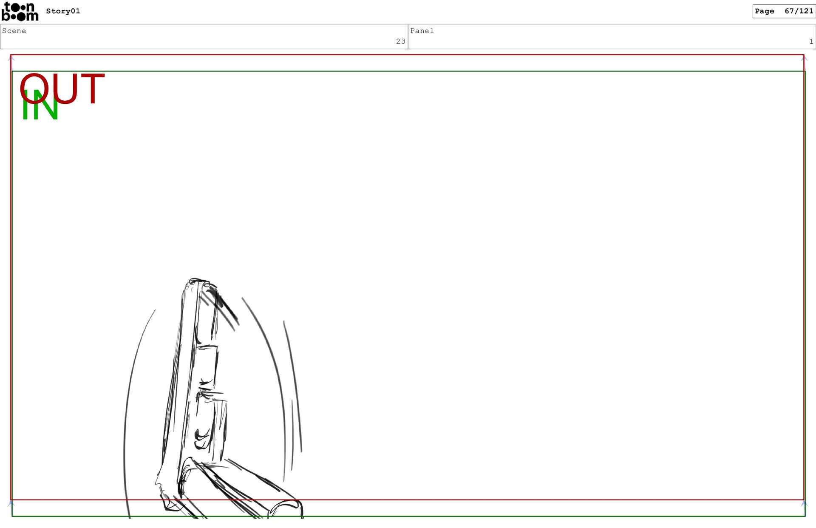Screen dimensions: 816x528
Task: Click the Page 67/121 indicator box
Action: point(783,11)
